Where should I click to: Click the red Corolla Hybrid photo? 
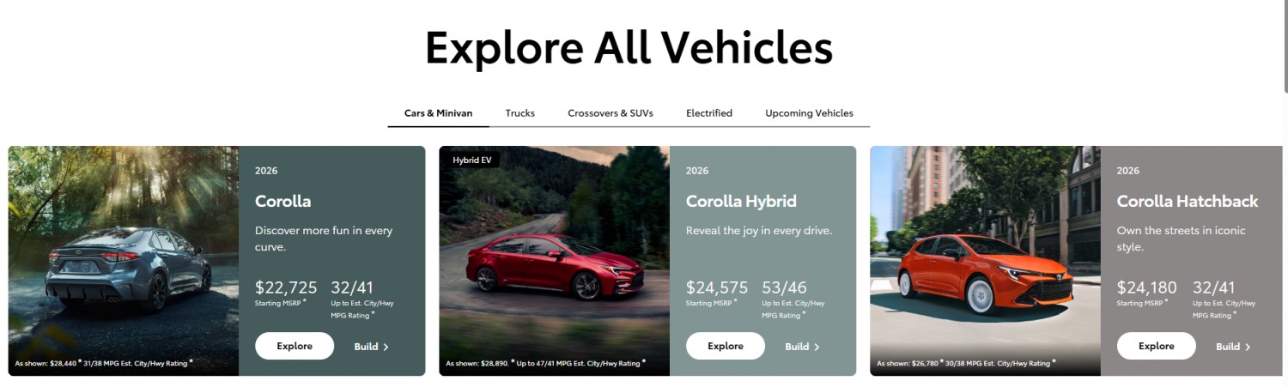coord(555,261)
